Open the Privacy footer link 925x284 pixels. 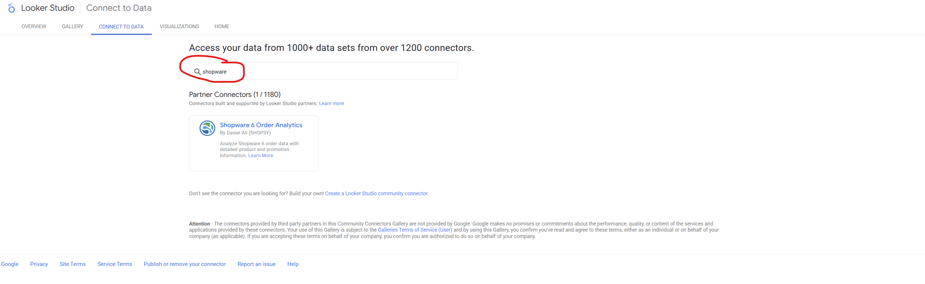click(39, 264)
